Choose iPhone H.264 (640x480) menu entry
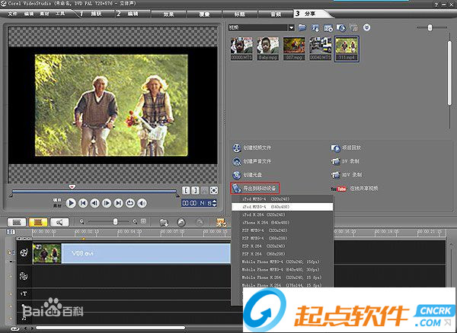457x333 pixels. pyautogui.click(x=282, y=223)
